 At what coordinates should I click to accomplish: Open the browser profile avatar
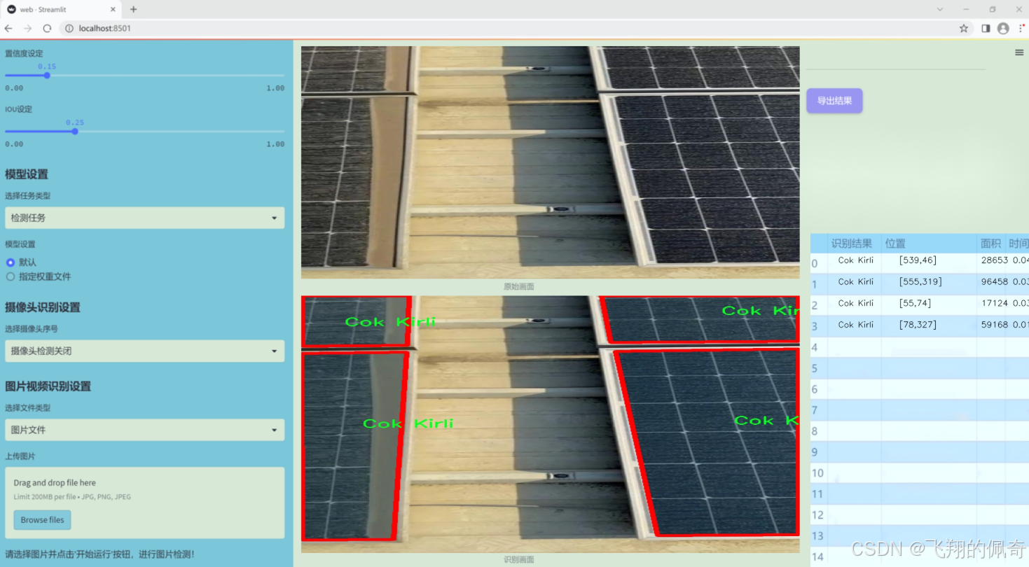[x=1003, y=29]
